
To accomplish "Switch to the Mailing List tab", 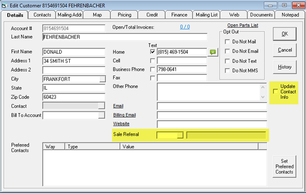I will click(207, 15).
